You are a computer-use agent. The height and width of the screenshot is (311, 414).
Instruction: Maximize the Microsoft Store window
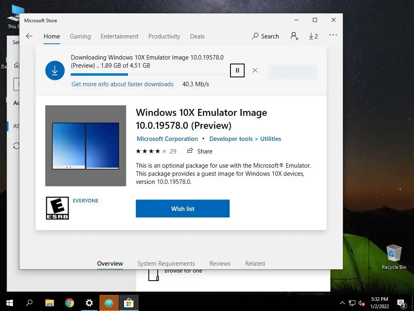(315, 20)
